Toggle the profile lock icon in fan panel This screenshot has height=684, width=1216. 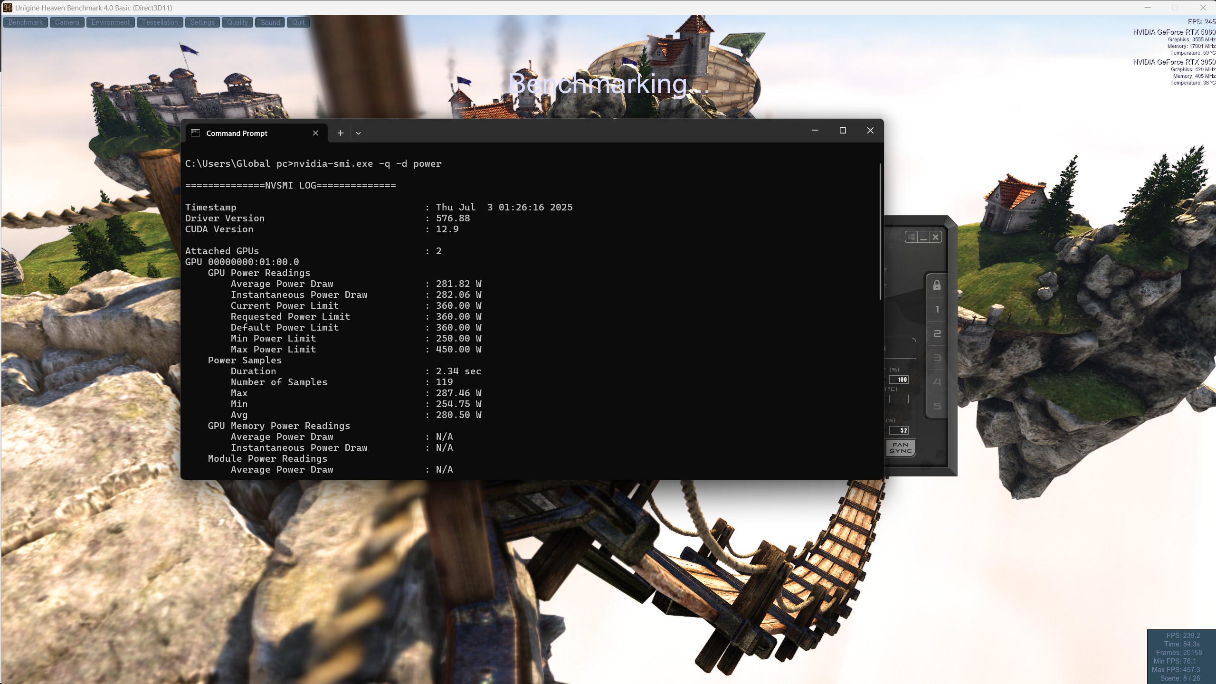point(937,285)
